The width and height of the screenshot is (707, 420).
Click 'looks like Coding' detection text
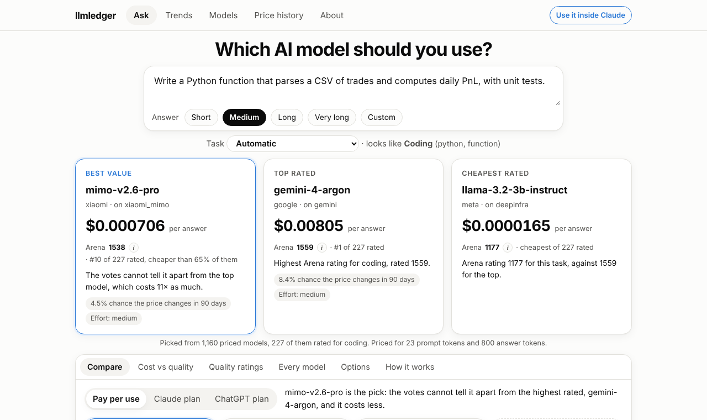(x=399, y=144)
